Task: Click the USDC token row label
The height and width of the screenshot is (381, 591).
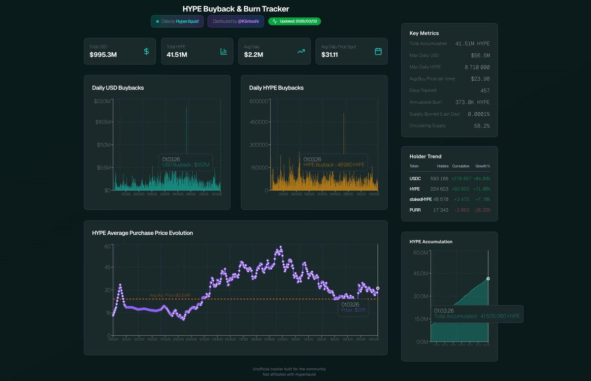Action: tap(415, 178)
